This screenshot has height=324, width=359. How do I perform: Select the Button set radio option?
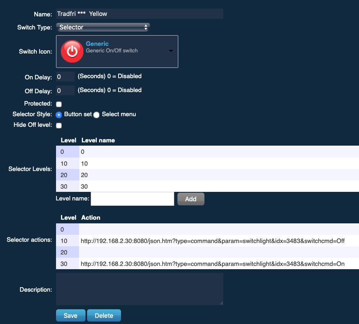(x=59, y=115)
